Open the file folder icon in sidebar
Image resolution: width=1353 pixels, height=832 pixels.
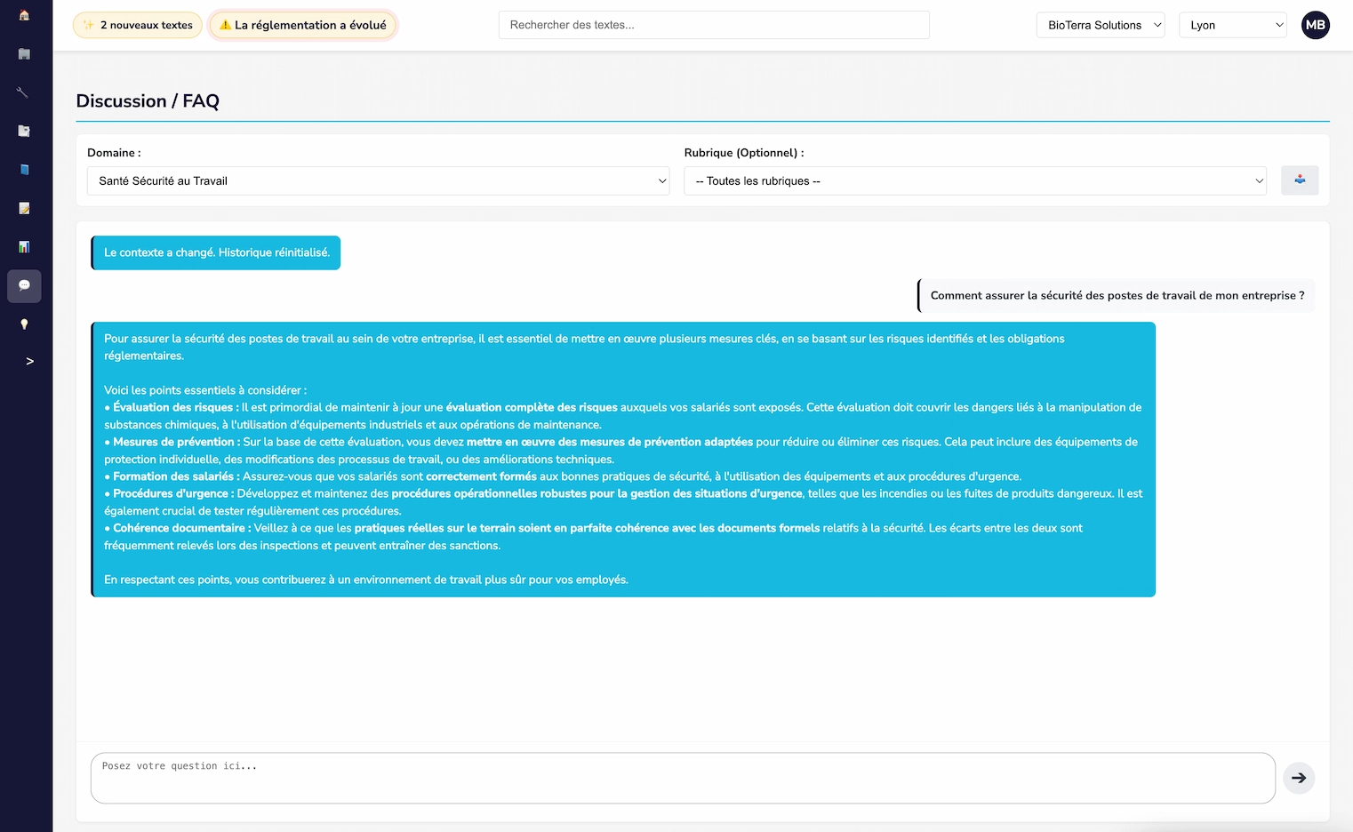point(24,132)
